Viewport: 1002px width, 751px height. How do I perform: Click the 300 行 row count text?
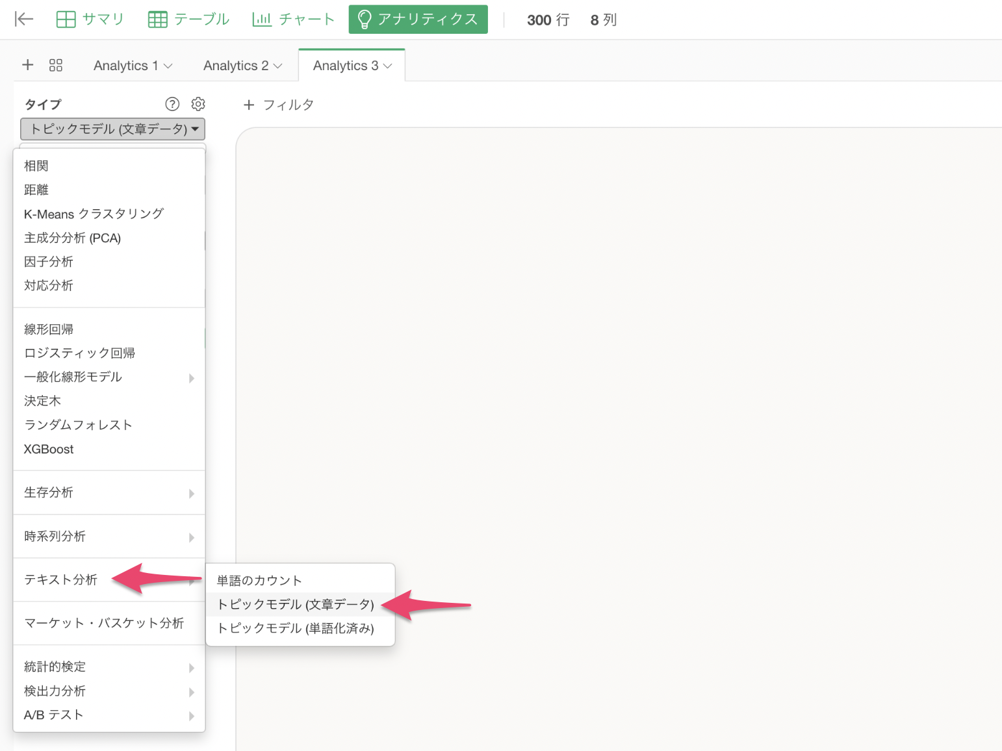(x=548, y=20)
